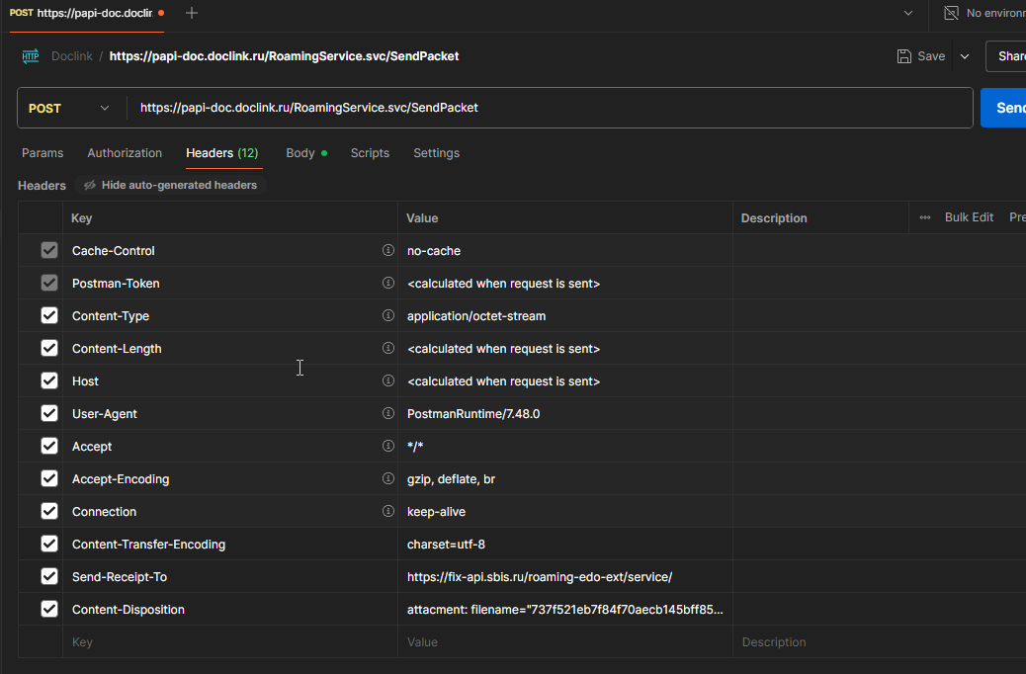Image resolution: width=1026 pixels, height=674 pixels.
Task: Switch to the Body tab
Action: click(300, 153)
